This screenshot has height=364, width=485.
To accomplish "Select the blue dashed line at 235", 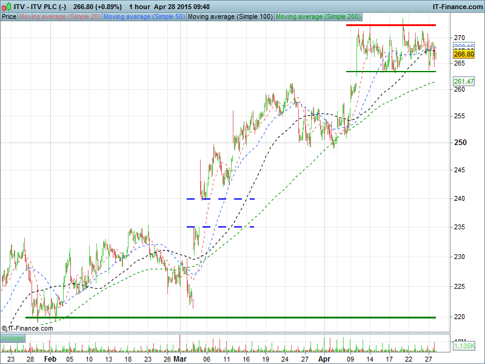I will 221,227.
